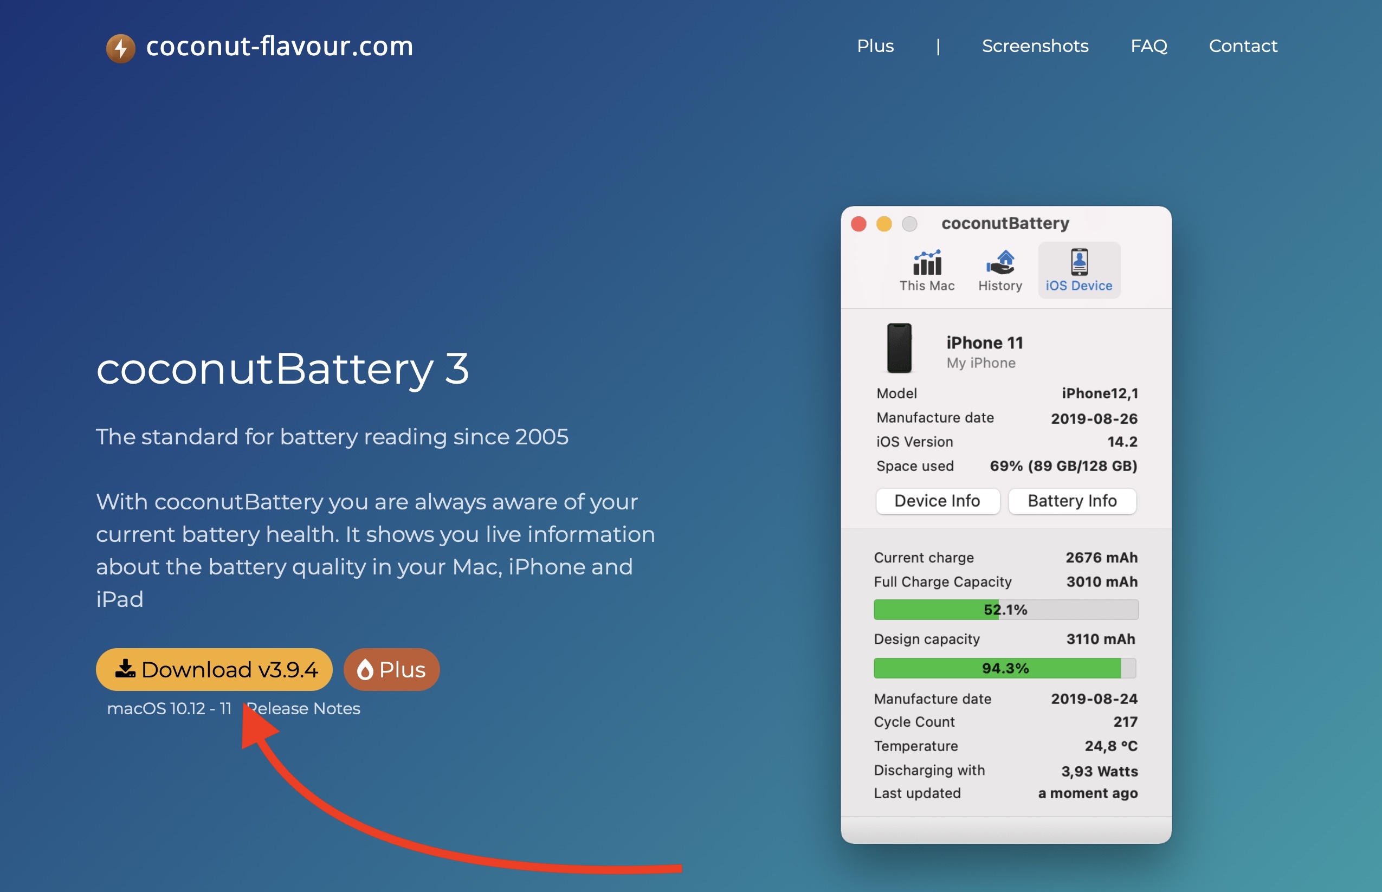
Task: Click the Device Info button
Action: click(x=938, y=501)
